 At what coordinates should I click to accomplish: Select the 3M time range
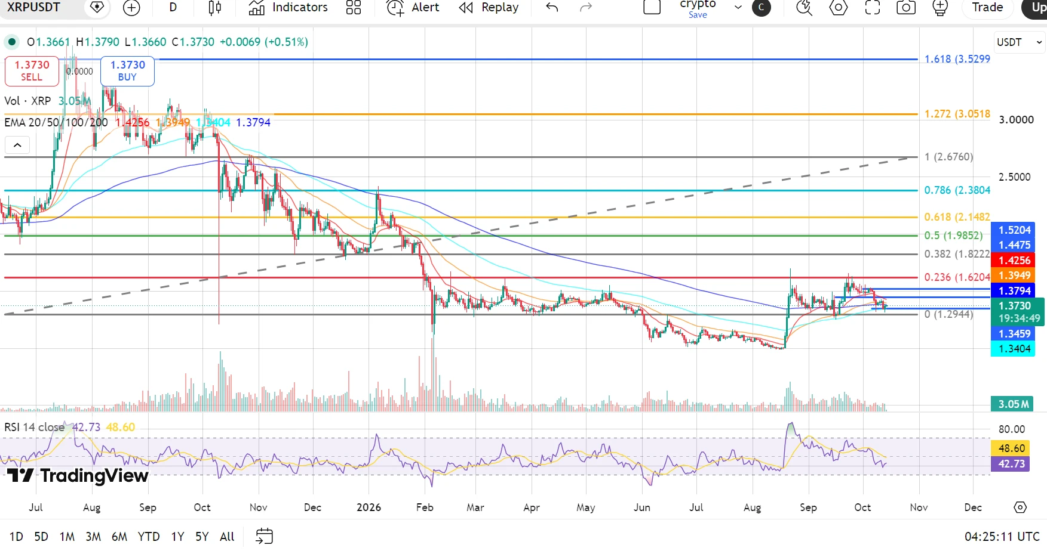click(x=93, y=537)
